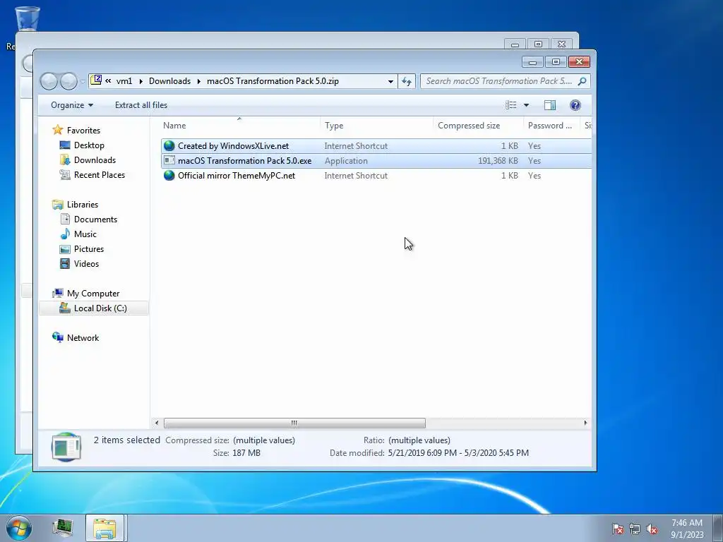Click the scrollbar right arrow
Screen dimensions: 723x542
585,423
